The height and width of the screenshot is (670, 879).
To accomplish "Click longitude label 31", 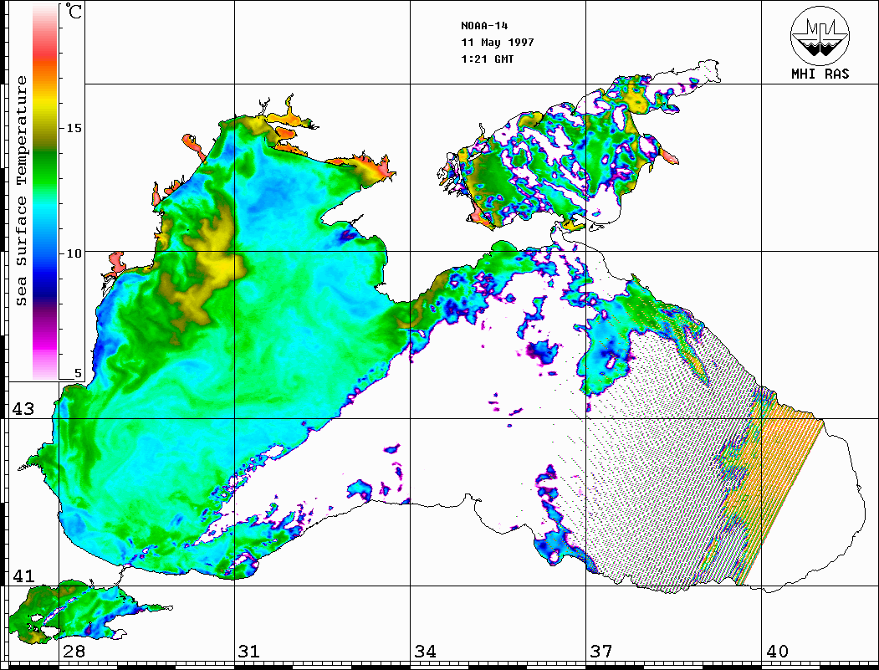I will coord(249,652).
